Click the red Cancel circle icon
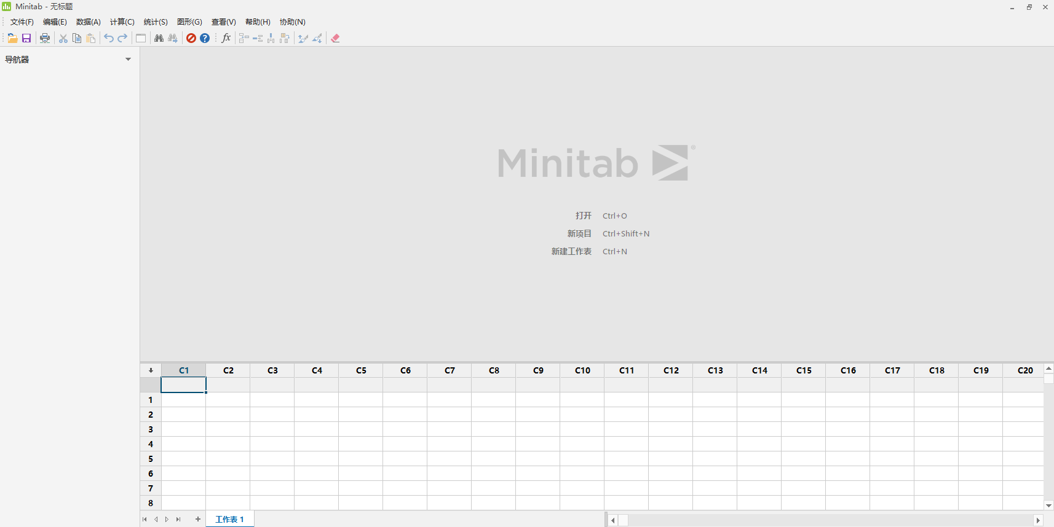1054x527 pixels. tap(191, 38)
